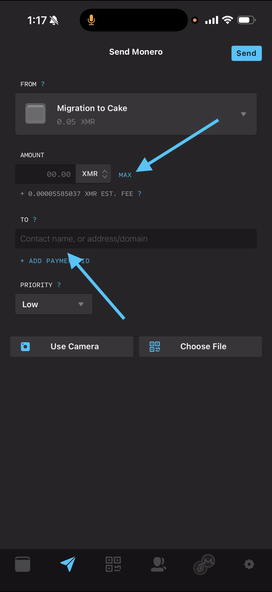
Task: Tap the QR icon on Choose File
Action: (x=155, y=346)
